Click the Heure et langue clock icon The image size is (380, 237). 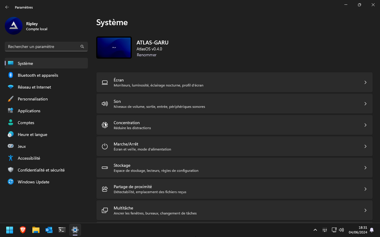tap(11, 134)
